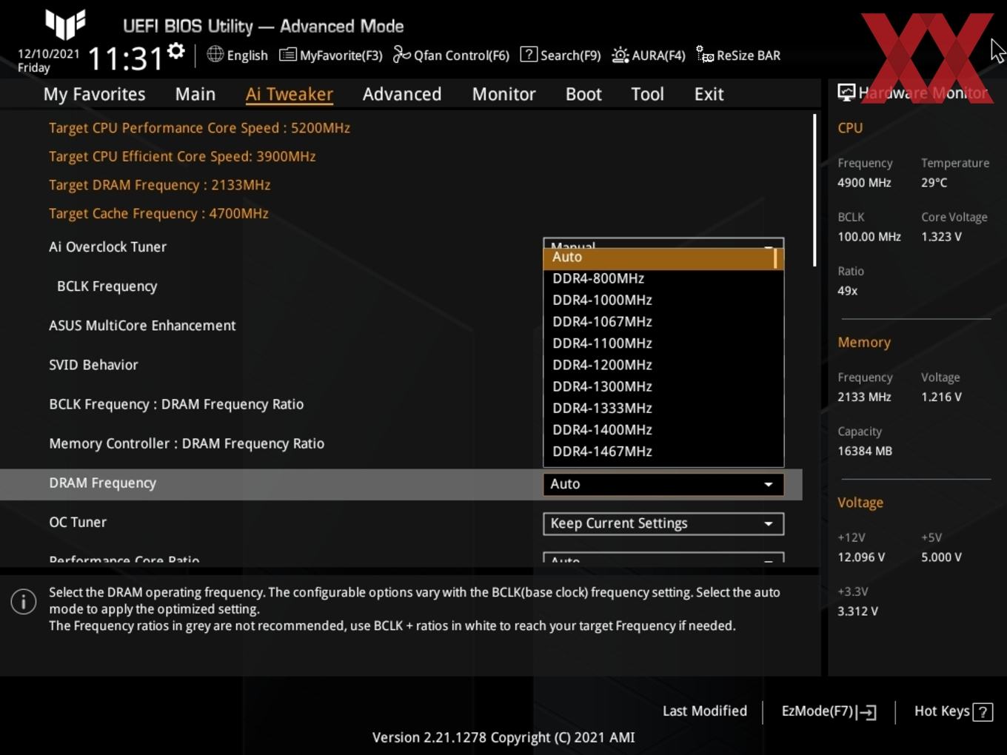This screenshot has width=1007, height=755.
Task: Select the OC Tuner row label
Action: click(x=78, y=523)
